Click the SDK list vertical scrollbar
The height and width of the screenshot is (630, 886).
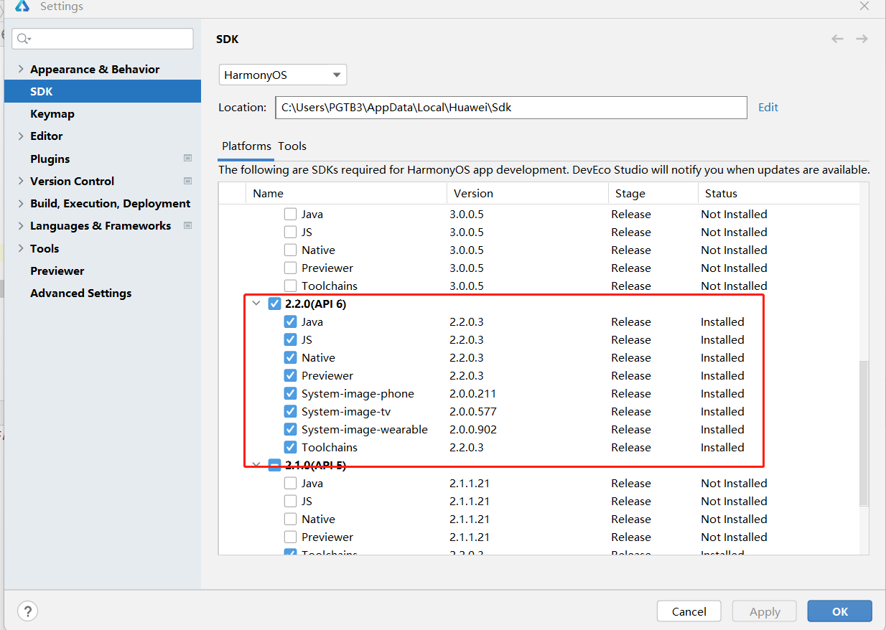pos(863,431)
